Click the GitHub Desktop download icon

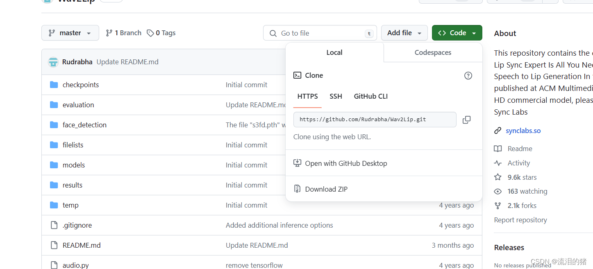(x=298, y=163)
